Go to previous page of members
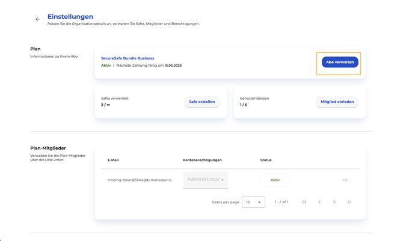 tap(319, 202)
